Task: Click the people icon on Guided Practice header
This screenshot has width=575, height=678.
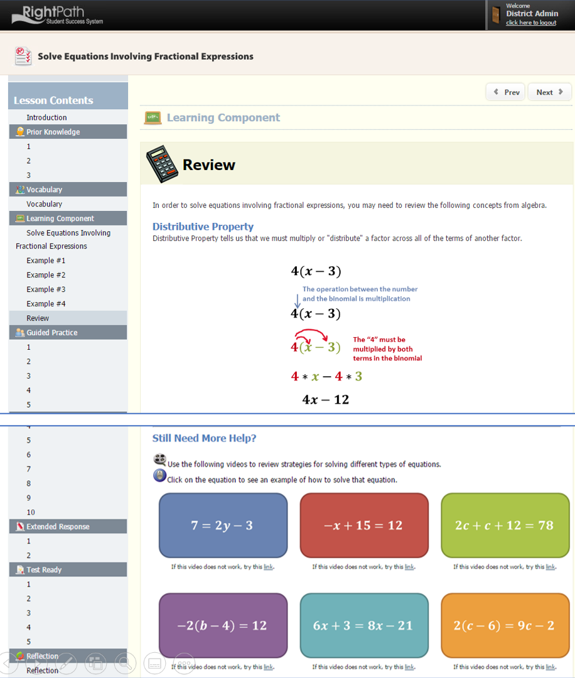Action: click(20, 333)
